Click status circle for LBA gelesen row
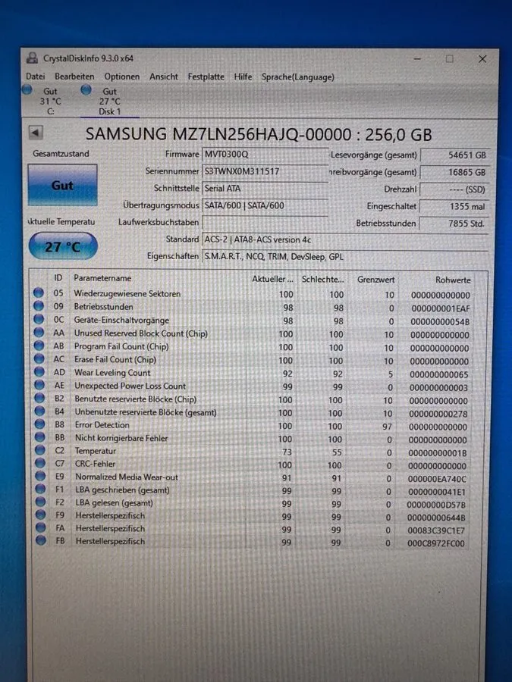 pyautogui.click(x=40, y=502)
